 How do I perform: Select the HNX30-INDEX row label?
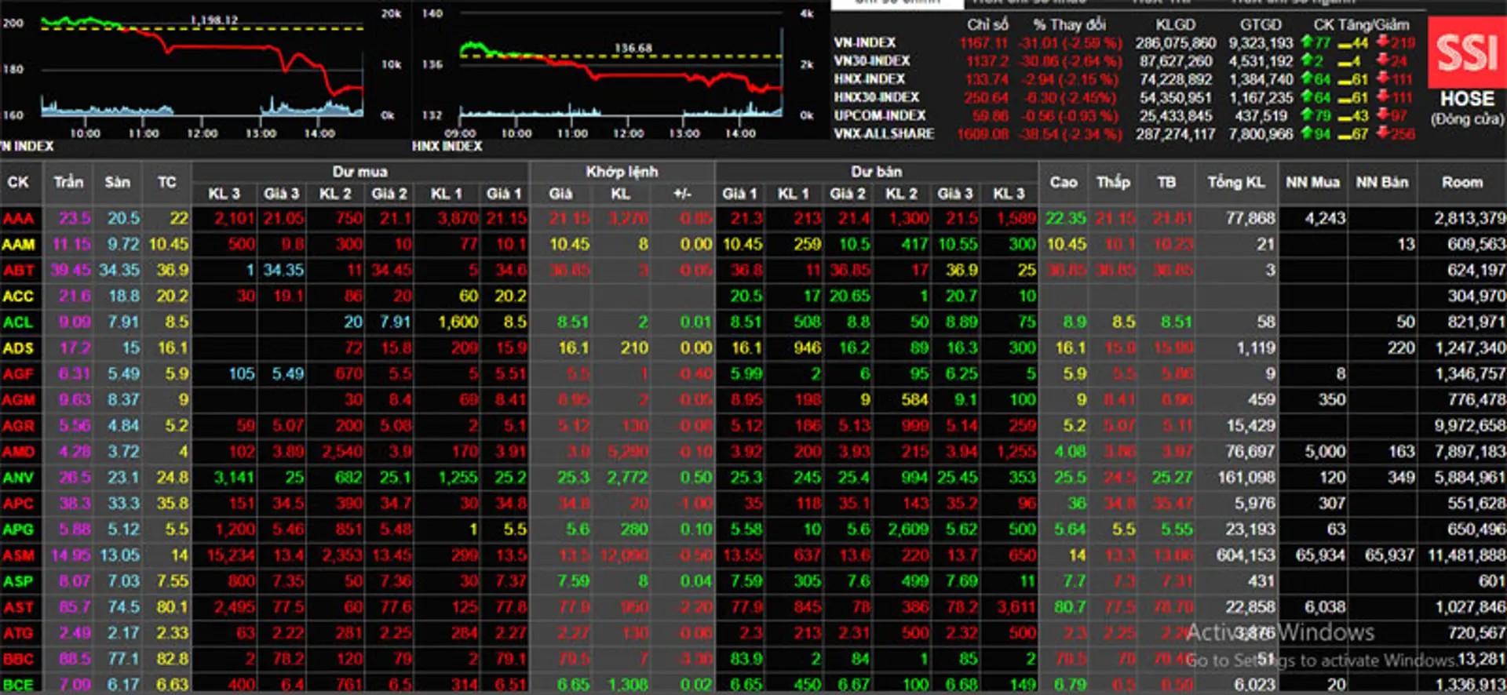(x=877, y=97)
